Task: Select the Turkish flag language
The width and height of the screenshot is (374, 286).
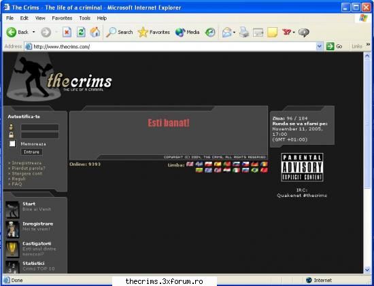Action: (x=264, y=170)
